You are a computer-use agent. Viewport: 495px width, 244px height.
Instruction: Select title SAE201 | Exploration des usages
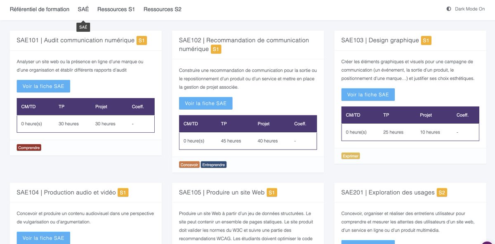(388, 192)
